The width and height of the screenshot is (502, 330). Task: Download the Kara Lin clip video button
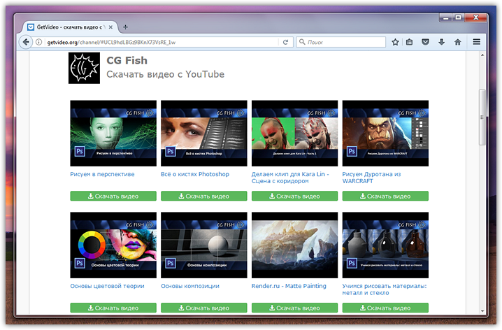pyautogui.click(x=294, y=196)
